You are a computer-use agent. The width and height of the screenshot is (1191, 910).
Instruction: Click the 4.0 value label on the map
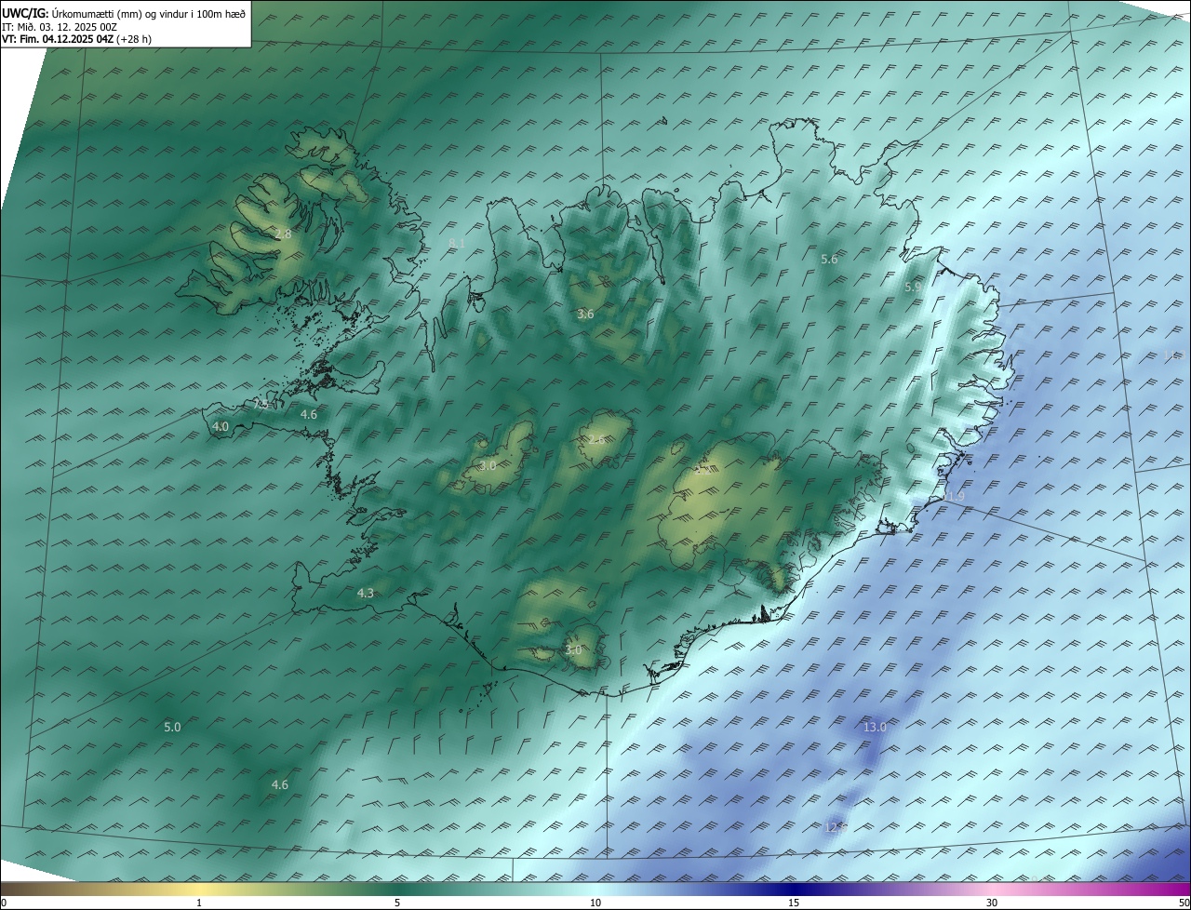coord(221,427)
